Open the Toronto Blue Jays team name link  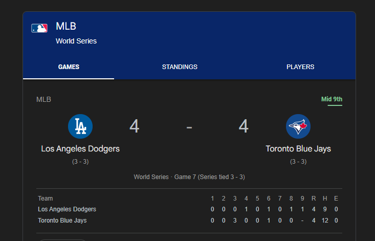(298, 149)
